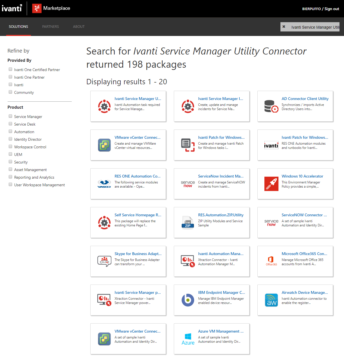Click the 'Refine by' sidebar heading

18,51
